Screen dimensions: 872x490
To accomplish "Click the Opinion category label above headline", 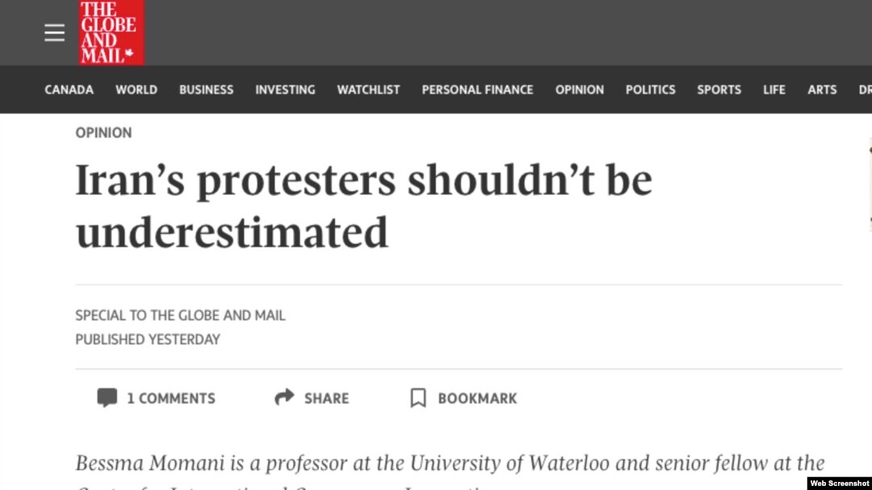I will [103, 133].
